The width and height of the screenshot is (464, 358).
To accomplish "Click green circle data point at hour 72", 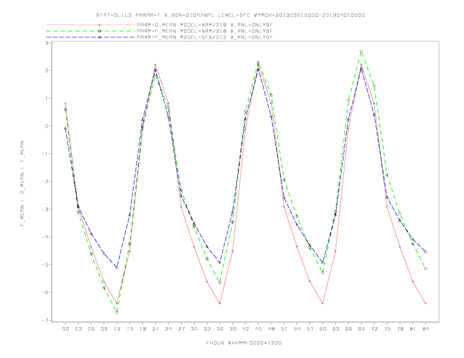I will (x=374, y=85).
